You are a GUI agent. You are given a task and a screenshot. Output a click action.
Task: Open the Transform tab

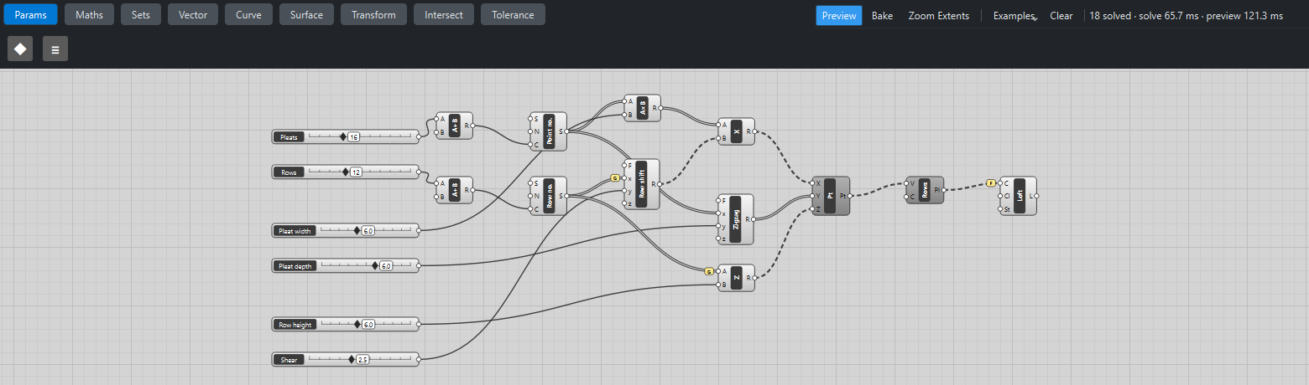374,14
